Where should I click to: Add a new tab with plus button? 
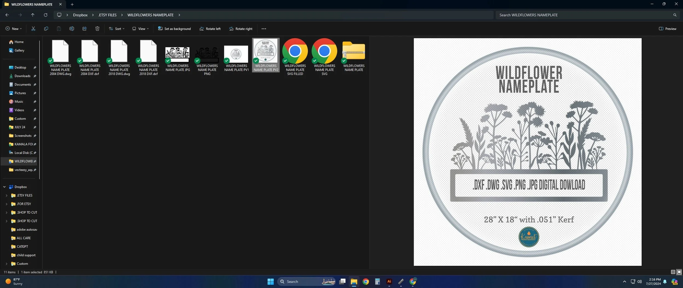coord(72,4)
